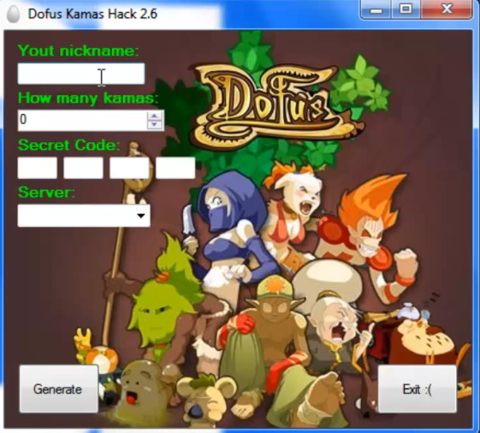
Task: Focus the fourth Secret Code box
Action: [175, 168]
